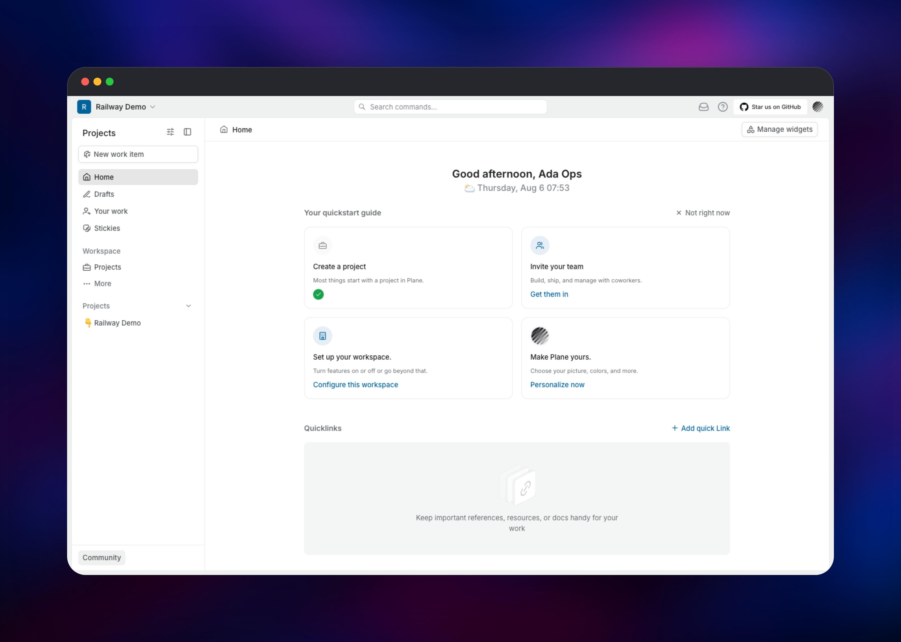Click the Railway Demo workspace logo
Screen dimensions: 901x642
click(84, 107)
